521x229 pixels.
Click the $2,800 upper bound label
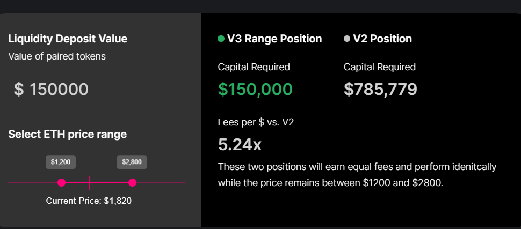132,162
